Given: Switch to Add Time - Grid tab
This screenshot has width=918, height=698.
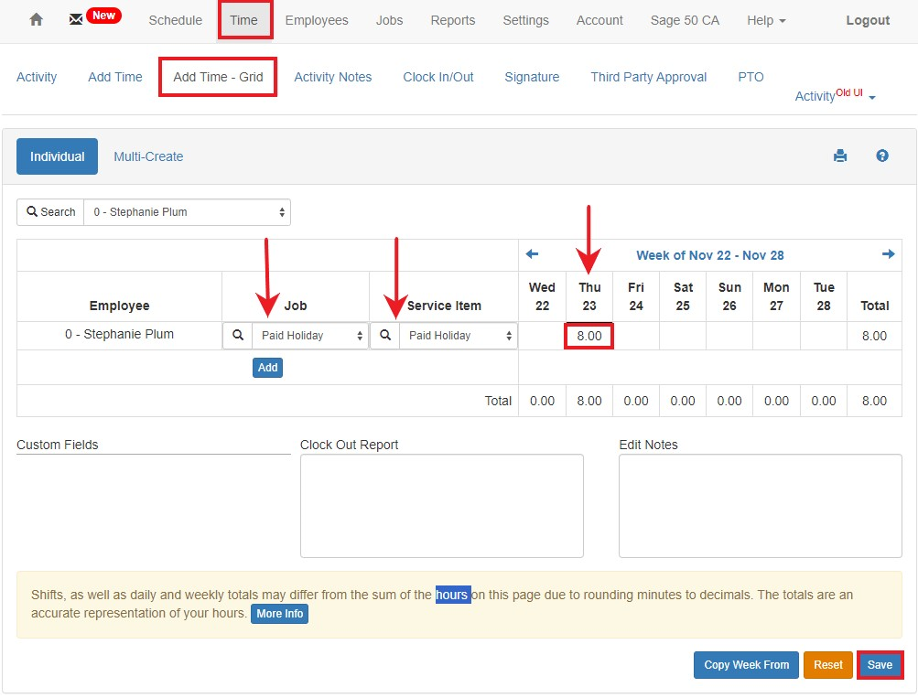Looking at the screenshot, I should [x=218, y=77].
